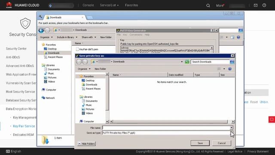Open Key Pair Service in sidebar

pyautogui.click(x=24, y=126)
